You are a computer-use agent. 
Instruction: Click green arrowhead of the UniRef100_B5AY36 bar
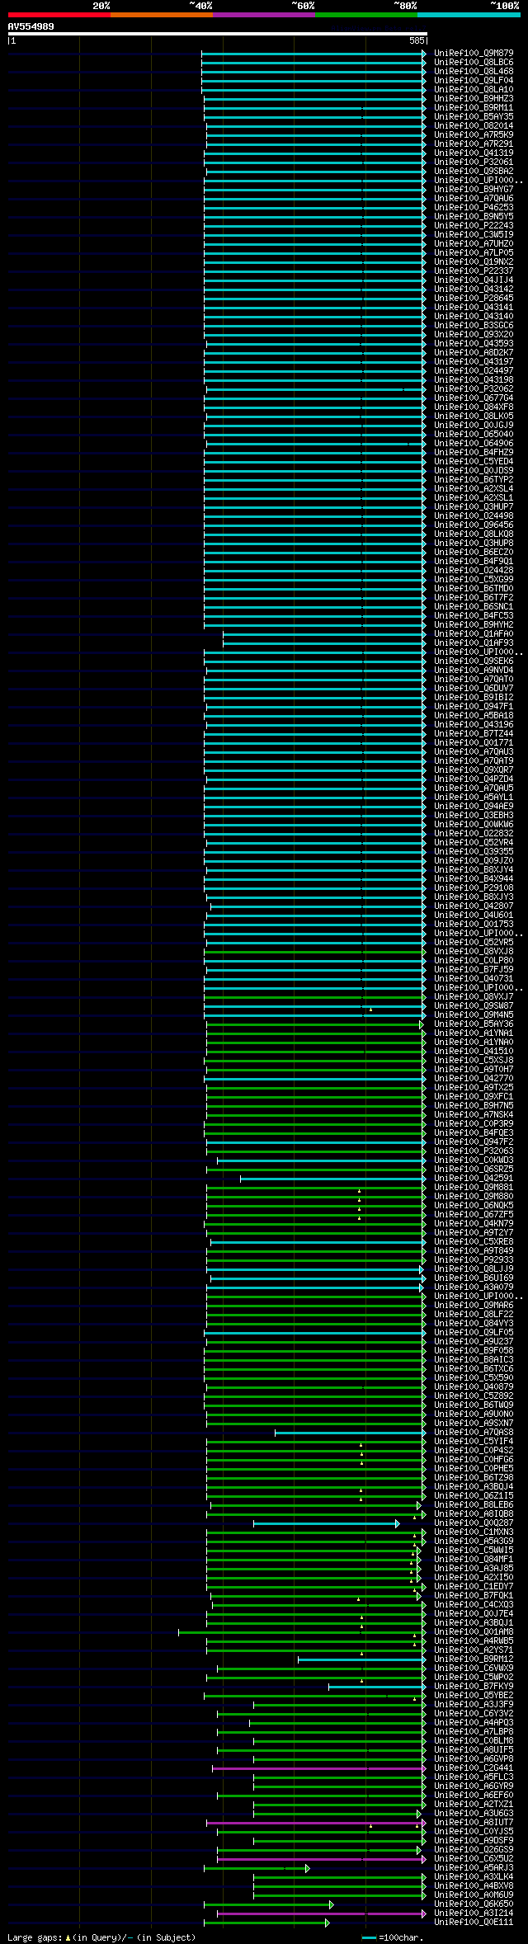[x=422, y=1024]
